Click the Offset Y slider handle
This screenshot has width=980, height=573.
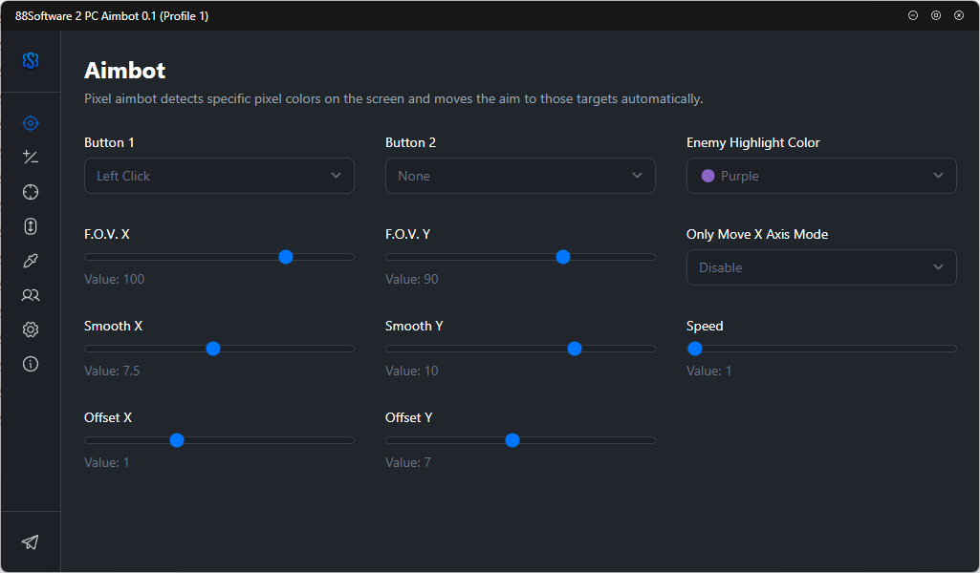click(x=512, y=440)
